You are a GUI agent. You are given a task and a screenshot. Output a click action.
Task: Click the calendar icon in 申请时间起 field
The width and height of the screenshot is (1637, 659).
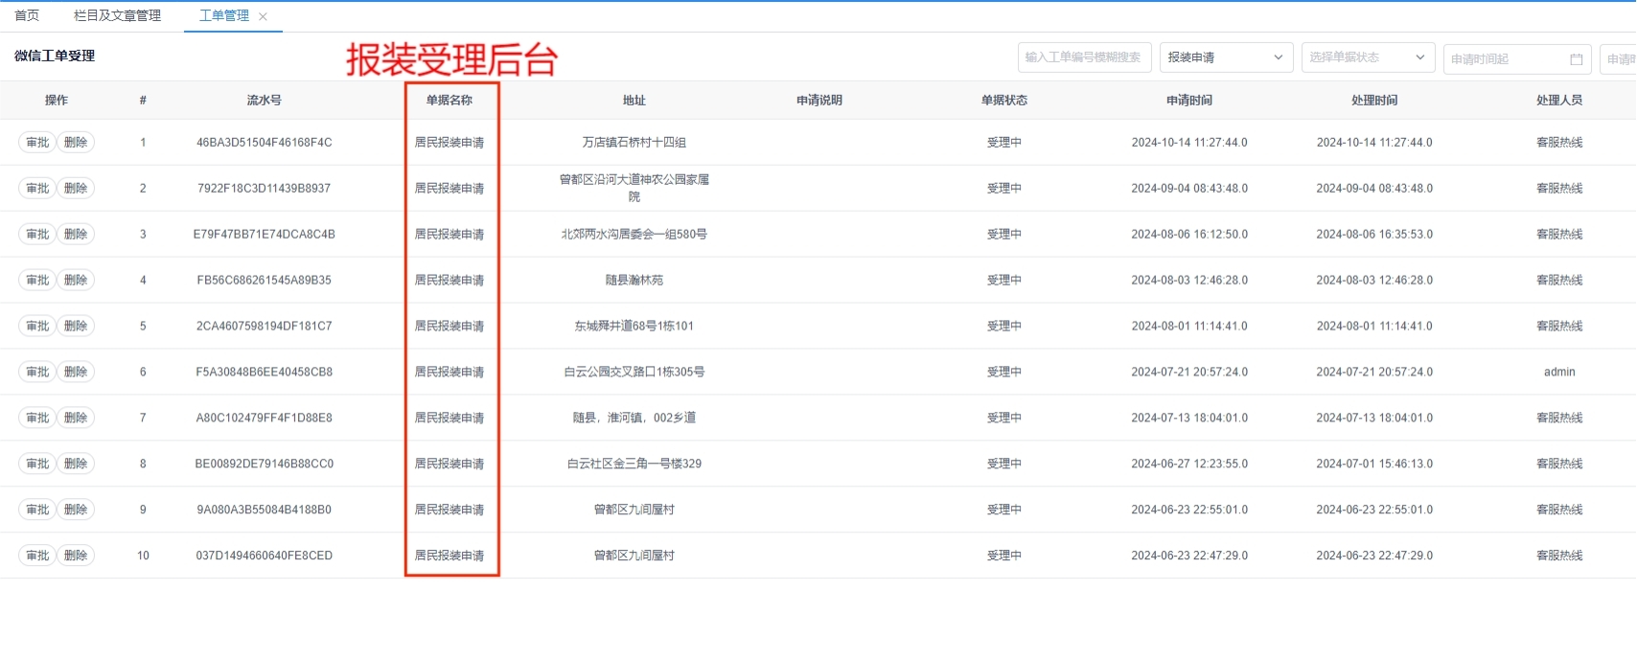1576,59
